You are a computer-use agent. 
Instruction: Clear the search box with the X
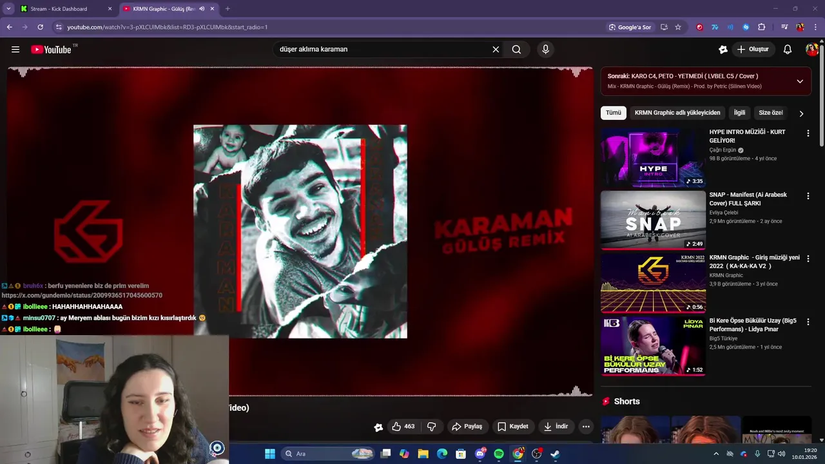point(496,50)
